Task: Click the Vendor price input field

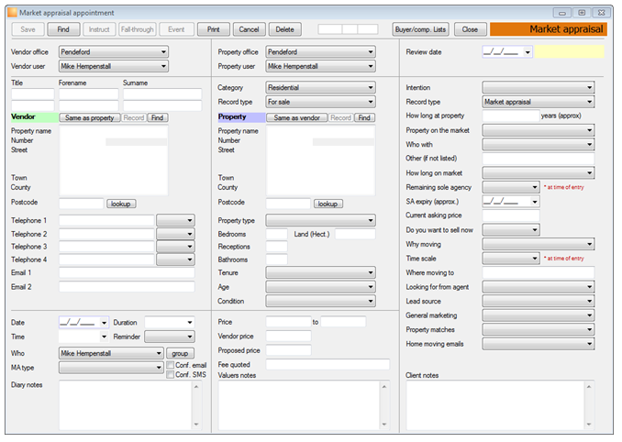Action: 288,337
